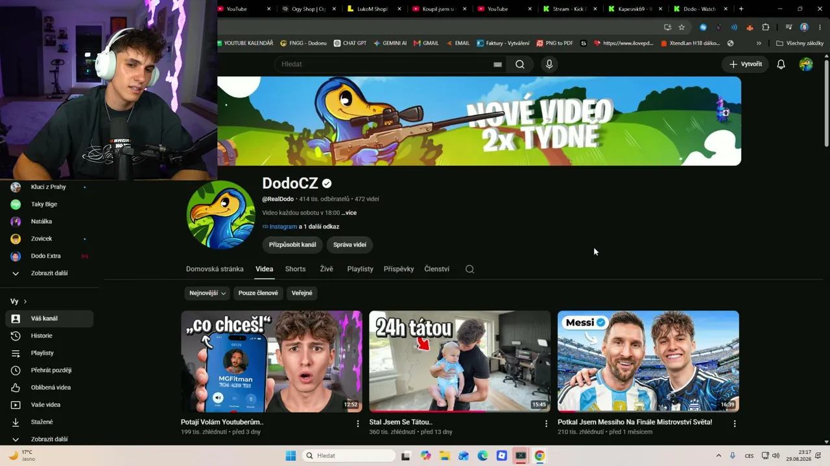The image size is (830, 466).
Task: Open File Explorer from the taskbar
Action: (445, 456)
